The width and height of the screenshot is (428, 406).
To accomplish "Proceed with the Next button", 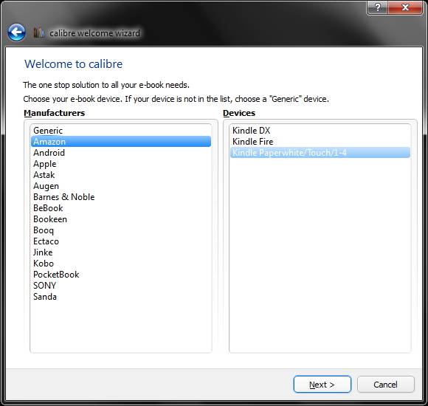I will tap(322, 385).
